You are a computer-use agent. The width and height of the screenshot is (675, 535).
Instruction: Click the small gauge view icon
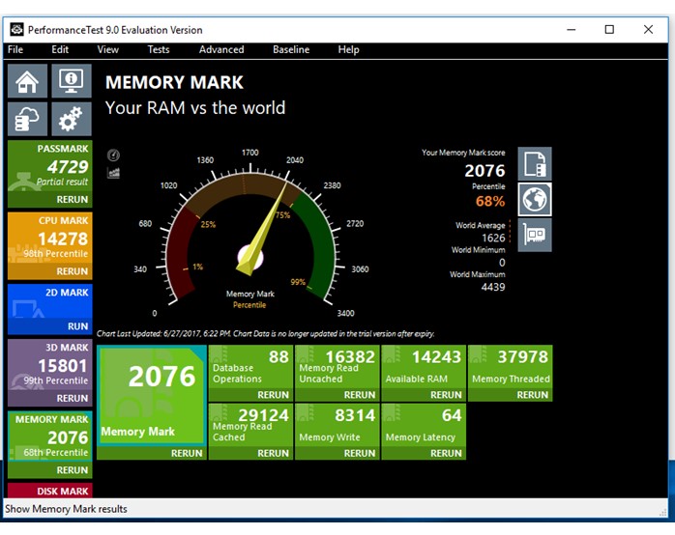pos(113,155)
